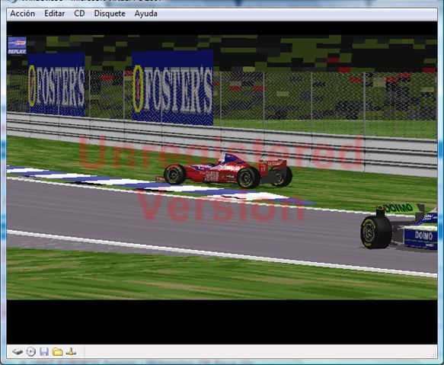
Task: Click the window resize grip corner
Action: [434, 354]
